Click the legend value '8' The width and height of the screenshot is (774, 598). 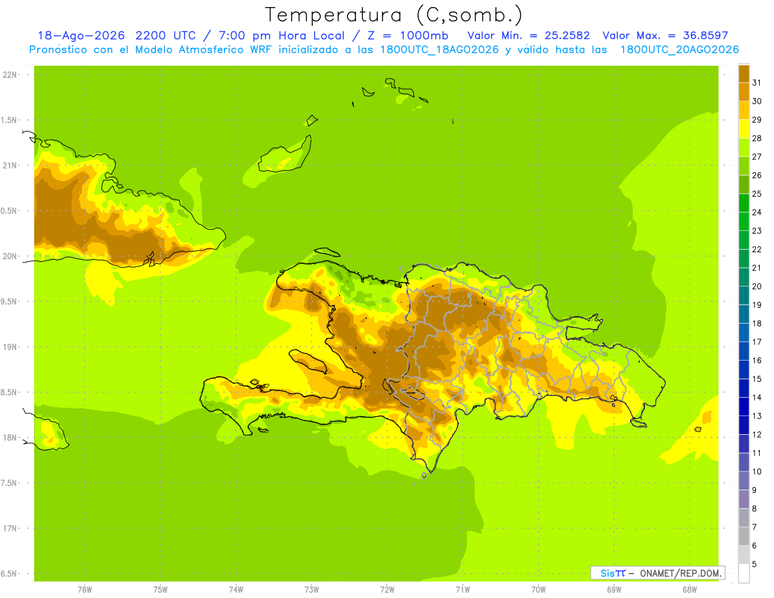click(x=755, y=508)
